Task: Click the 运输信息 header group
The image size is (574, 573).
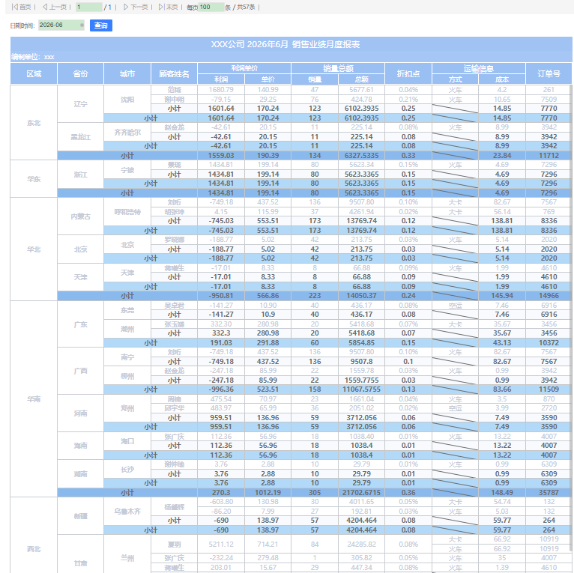Action: tap(479, 68)
